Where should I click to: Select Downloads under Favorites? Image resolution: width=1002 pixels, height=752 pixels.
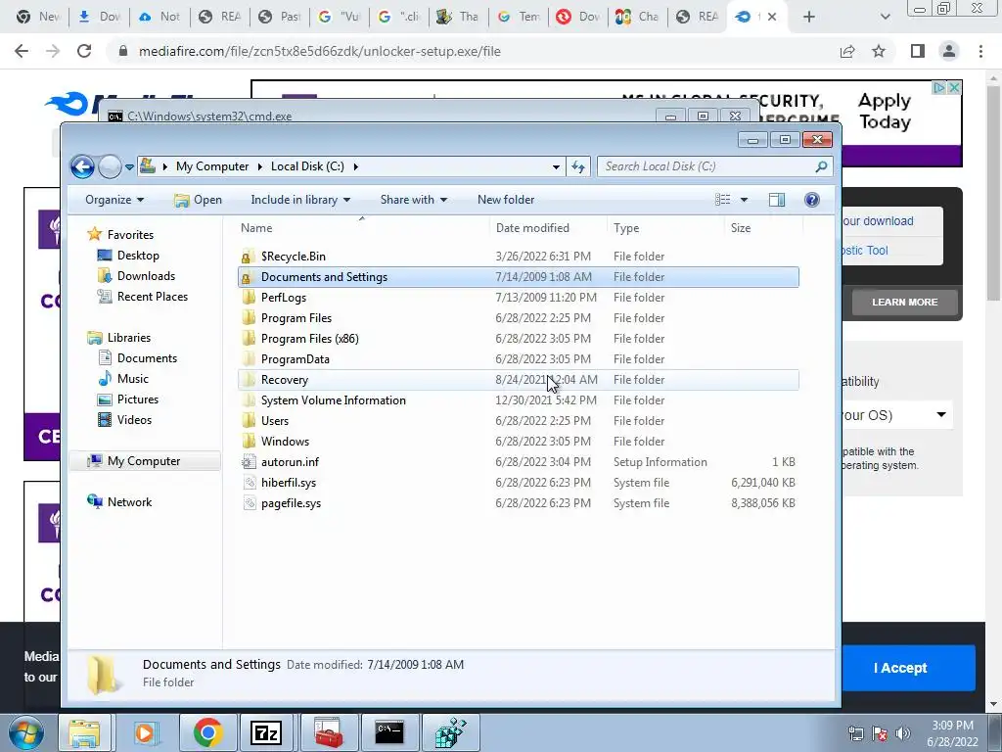tap(146, 275)
